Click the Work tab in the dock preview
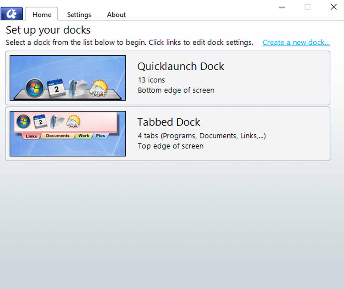The height and width of the screenshot is (289, 344). (x=83, y=136)
